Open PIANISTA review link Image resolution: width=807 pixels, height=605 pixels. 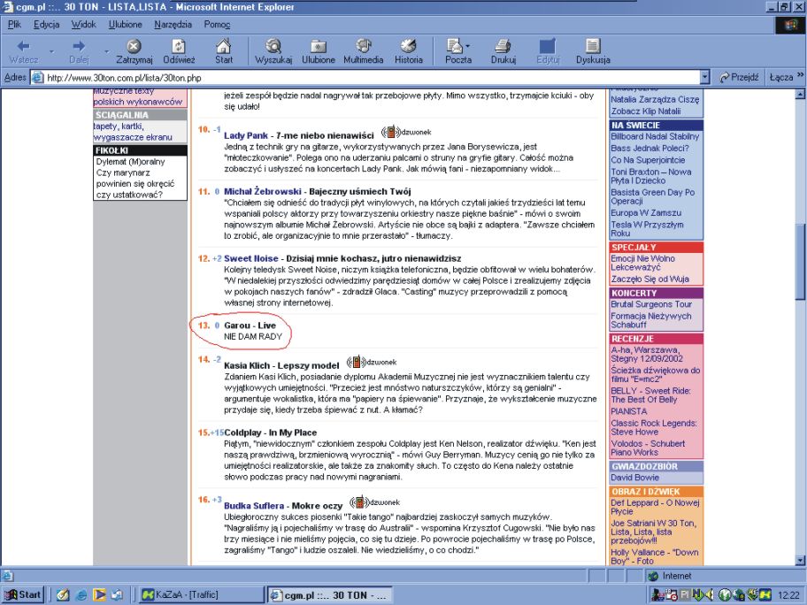(628, 411)
